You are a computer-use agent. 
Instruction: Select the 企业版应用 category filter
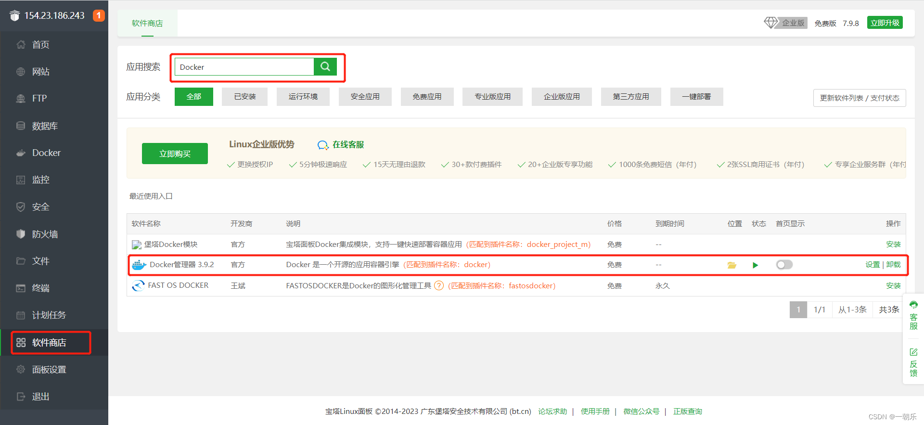(562, 97)
